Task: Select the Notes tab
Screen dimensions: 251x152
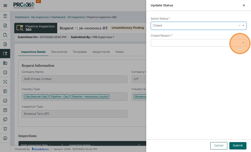Action: point(120,52)
